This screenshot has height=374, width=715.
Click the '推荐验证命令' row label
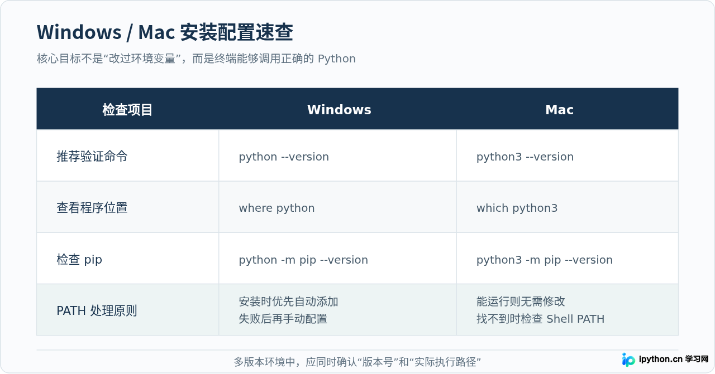pos(92,157)
